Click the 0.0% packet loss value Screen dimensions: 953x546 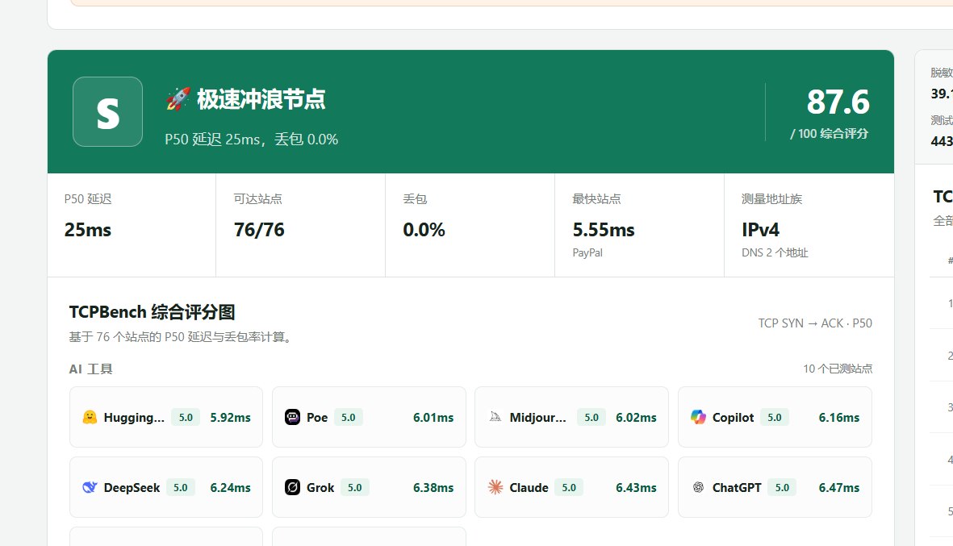pos(424,230)
